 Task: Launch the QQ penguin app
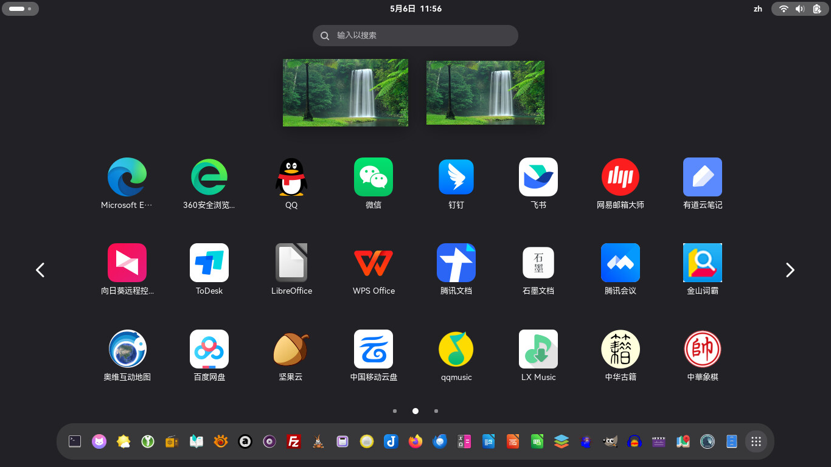291,177
